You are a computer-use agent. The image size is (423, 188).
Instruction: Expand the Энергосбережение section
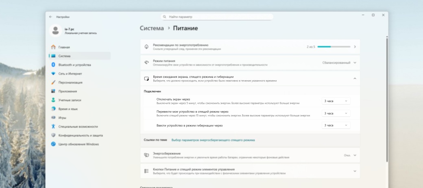click(355, 155)
